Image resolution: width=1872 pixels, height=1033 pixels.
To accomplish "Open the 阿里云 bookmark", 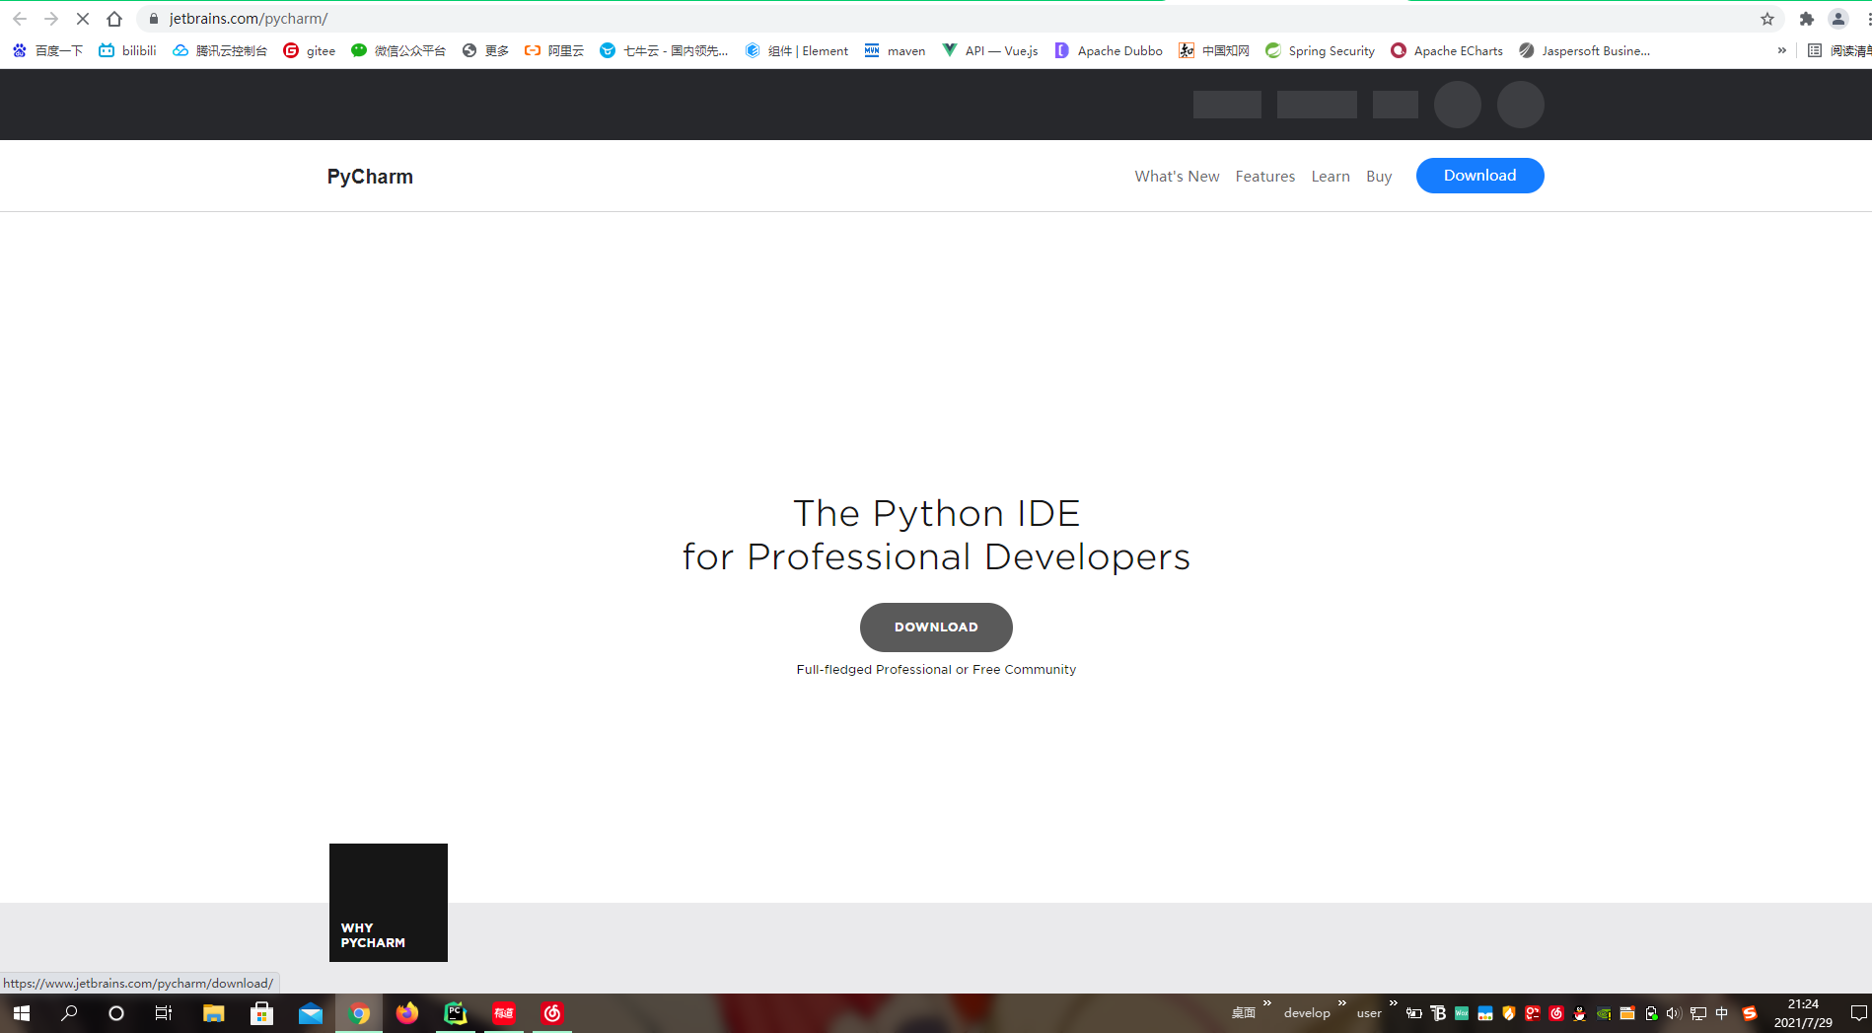I will tap(554, 50).
